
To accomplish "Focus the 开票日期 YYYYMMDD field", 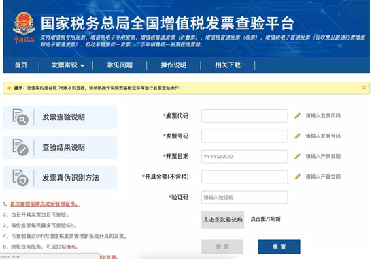I will [245, 156].
